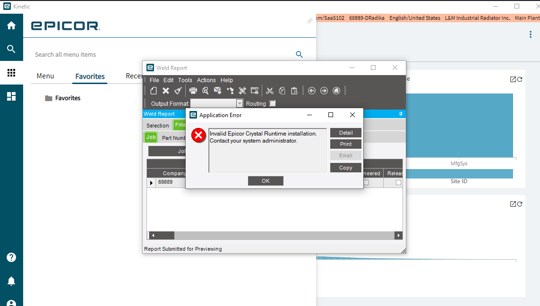Click the lower chart refresh icon

520,204
